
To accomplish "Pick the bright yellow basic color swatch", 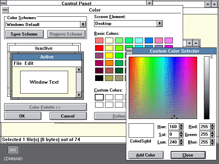I will coord(109,55).
